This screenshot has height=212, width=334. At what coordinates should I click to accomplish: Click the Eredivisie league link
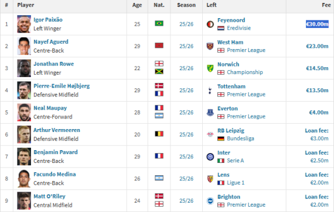coord(238,28)
